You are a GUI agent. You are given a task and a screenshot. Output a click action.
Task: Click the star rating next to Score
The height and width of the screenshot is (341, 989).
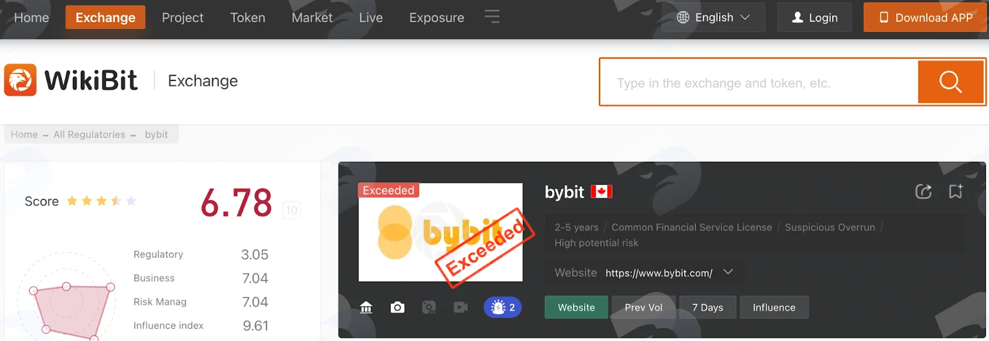[101, 201]
